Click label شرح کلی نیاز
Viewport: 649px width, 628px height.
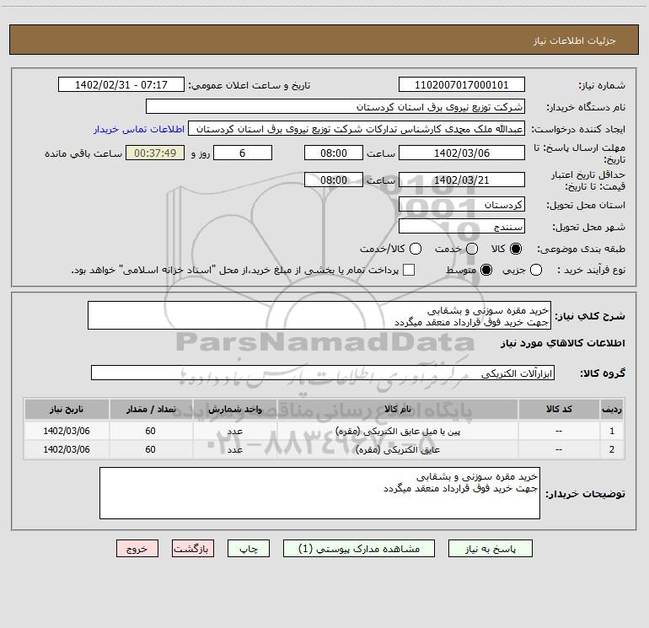click(x=590, y=316)
